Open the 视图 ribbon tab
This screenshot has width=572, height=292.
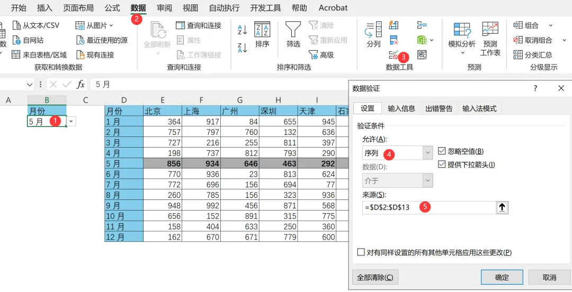coord(191,7)
